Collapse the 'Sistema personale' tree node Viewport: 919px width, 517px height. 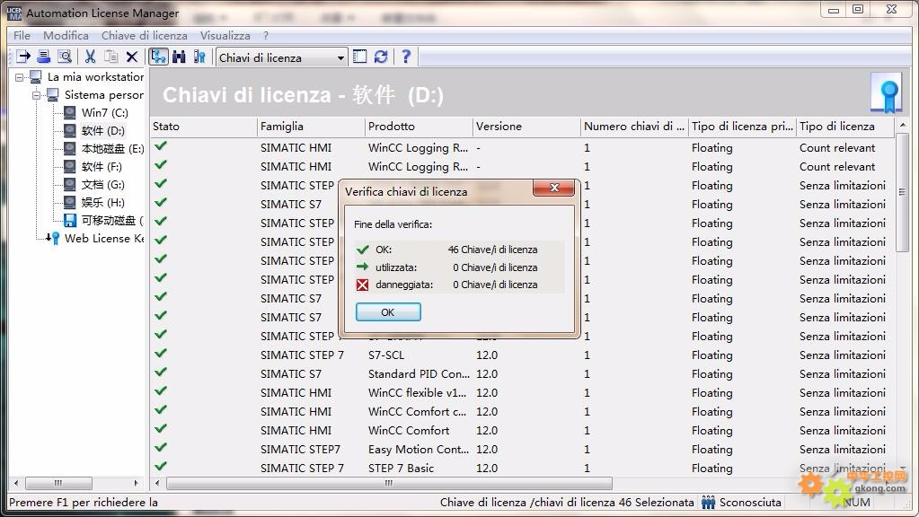click(x=36, y=95)
